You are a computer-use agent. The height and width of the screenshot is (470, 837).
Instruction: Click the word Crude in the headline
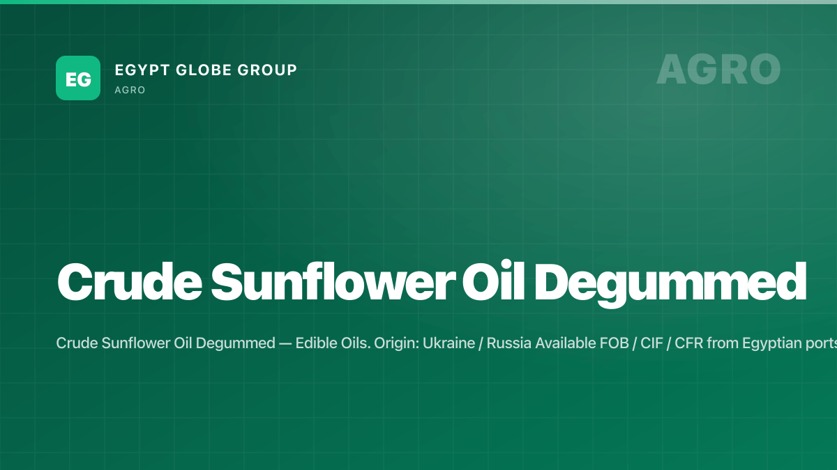[x=128, y=282]
